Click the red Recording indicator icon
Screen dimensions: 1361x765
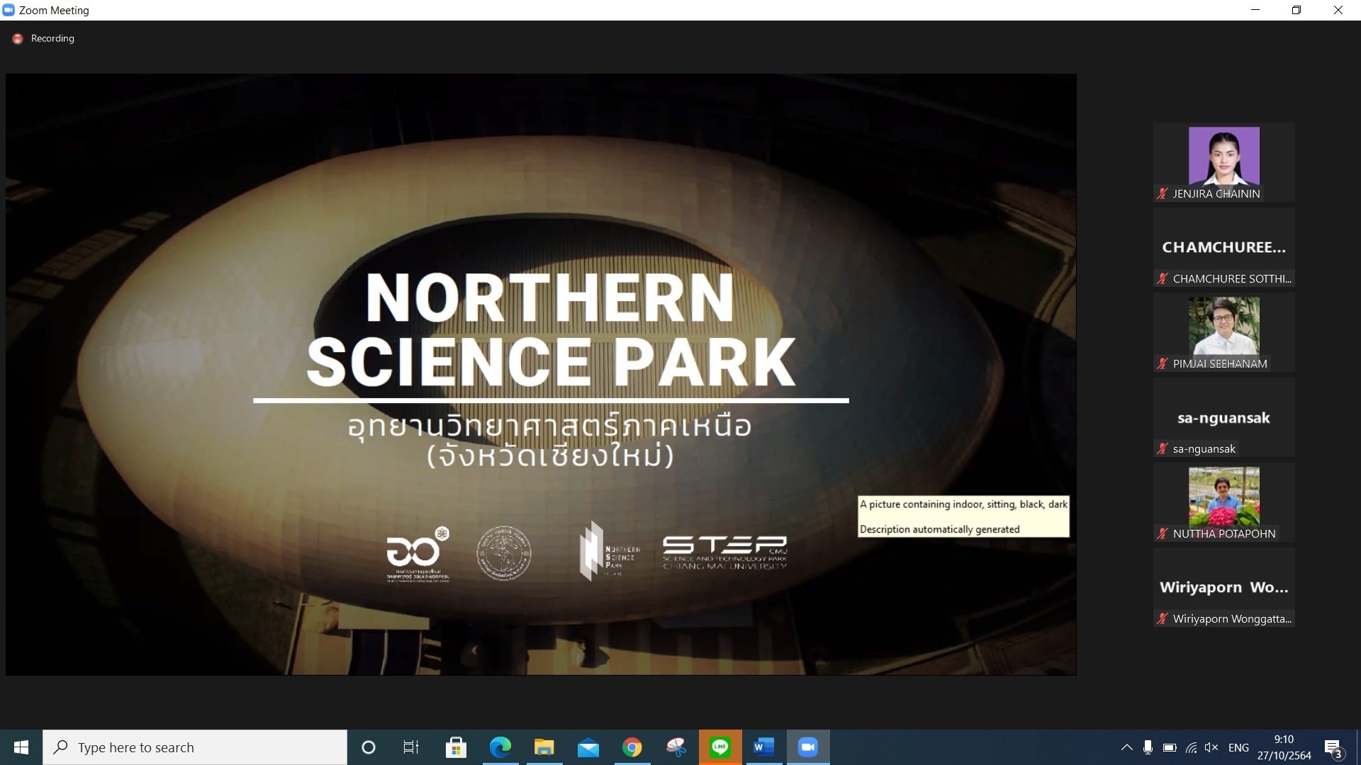tap(18, 39)
